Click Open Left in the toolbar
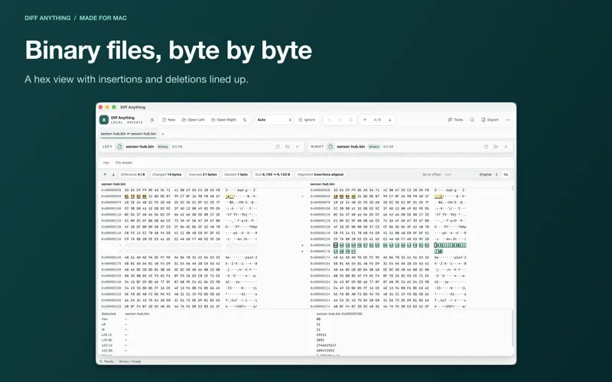Viewport: 612px width, 382px height. 194,120
